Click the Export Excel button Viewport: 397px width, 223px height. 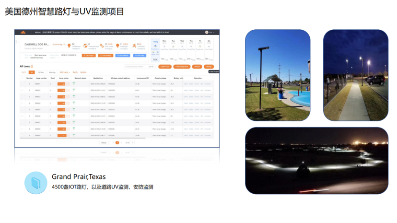[x=165, y=67]
